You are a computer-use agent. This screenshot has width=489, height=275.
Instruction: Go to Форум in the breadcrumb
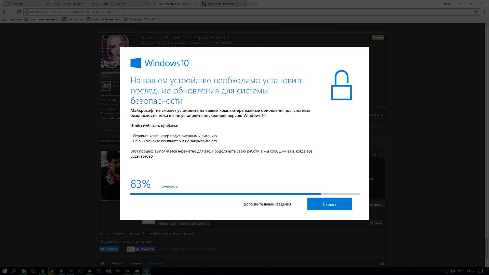[x=116, y=263]
